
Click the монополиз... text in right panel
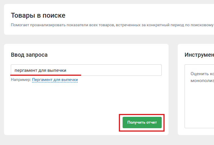[x=202, y=81]
